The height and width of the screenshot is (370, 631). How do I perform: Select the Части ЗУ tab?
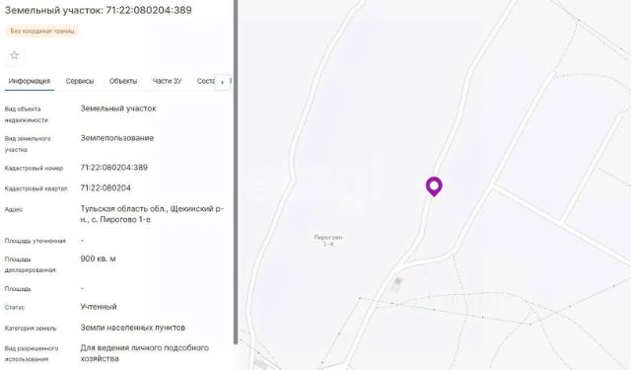(167, 81)
